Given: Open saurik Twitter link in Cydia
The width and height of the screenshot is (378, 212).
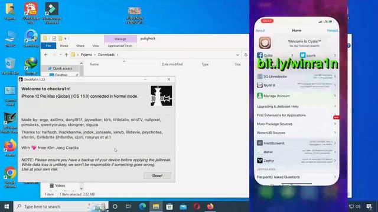Looking at the screenshot, I should click(x=318, y=55).
